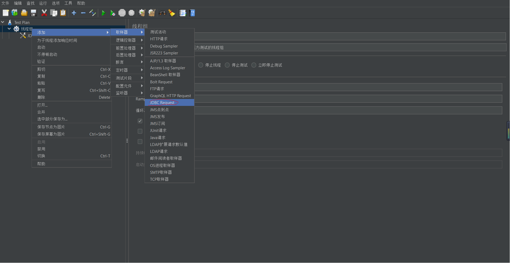Viewport: 510px width, 263px height.
Task: Click the thread group name input field
Action: 350,36
